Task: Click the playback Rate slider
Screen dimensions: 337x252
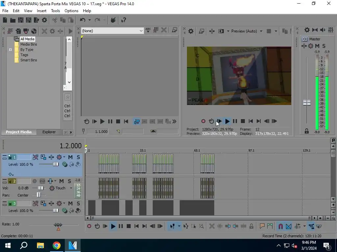Action: [x=58, y=225]
